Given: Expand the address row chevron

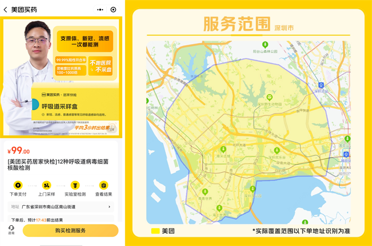Looking at the screenshot, I should (109, 207).
